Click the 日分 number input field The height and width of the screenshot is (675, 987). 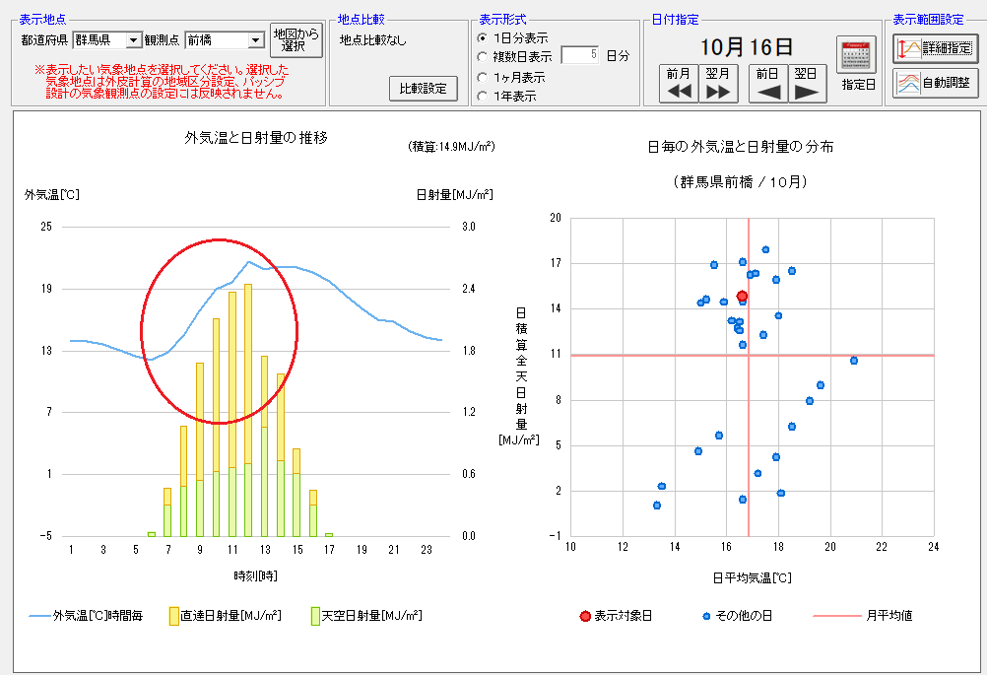[x=580, y=56]
